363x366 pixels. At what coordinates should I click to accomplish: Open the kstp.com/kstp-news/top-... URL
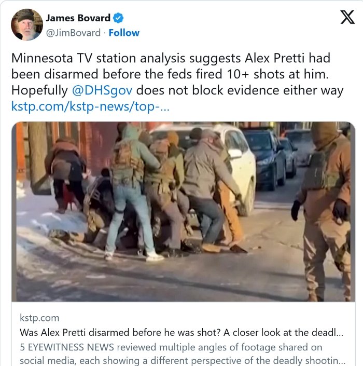pos(90,106)
